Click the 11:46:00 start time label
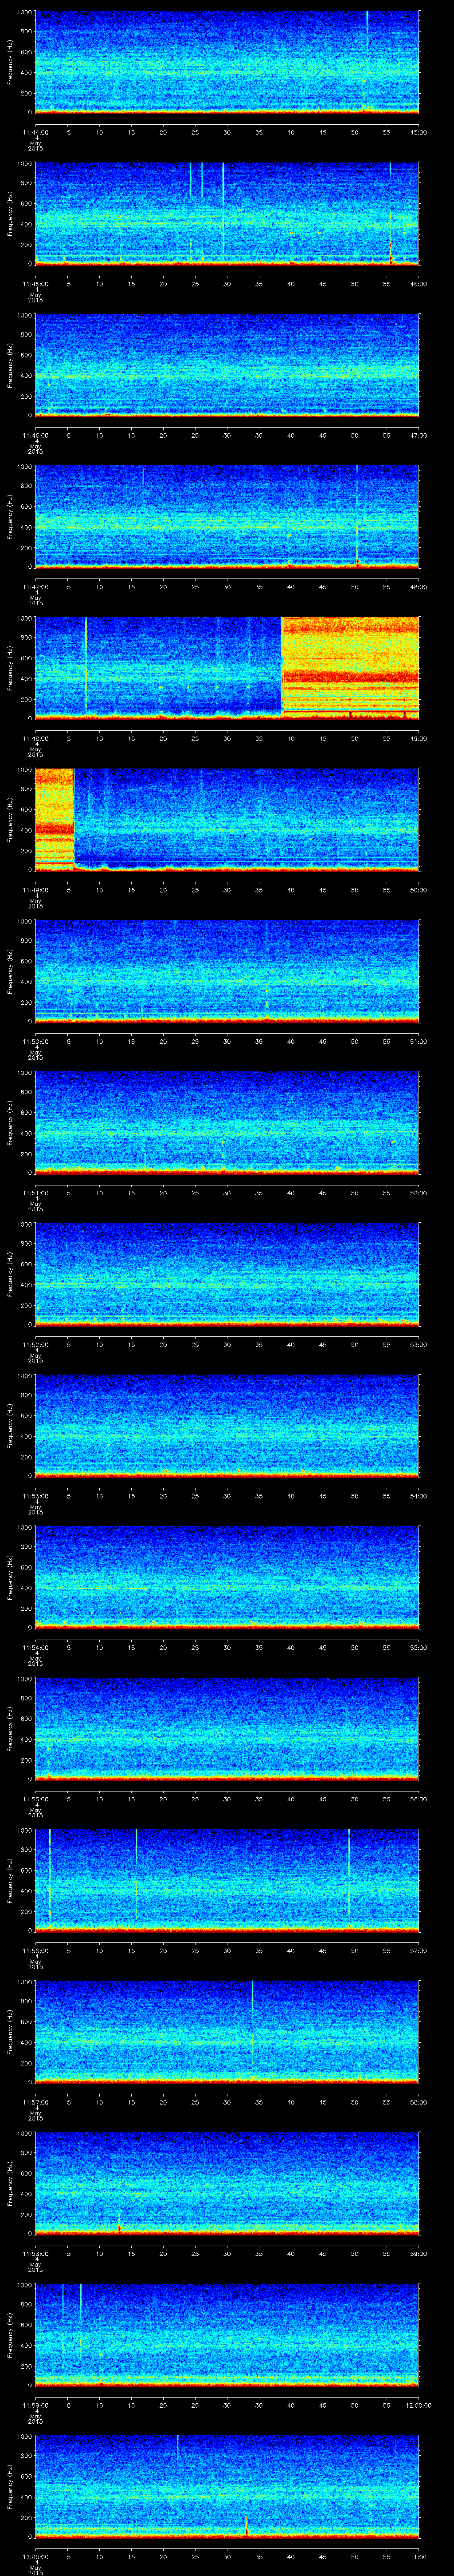This screenshot has height=2576, width=454. [x=35, y=435]
